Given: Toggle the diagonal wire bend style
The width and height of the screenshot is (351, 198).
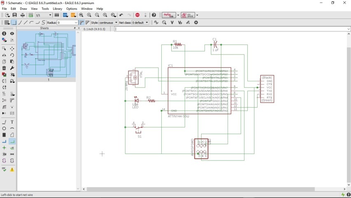Looking at the screenshot, I should 20,22.
